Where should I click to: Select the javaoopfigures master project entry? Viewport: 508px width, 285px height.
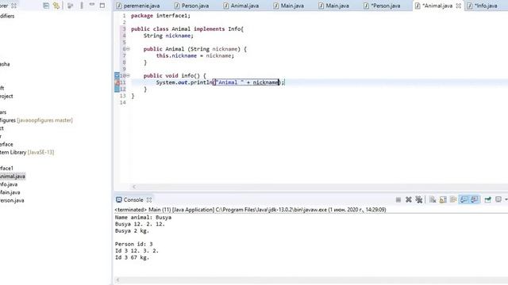[x=37, y=120]
